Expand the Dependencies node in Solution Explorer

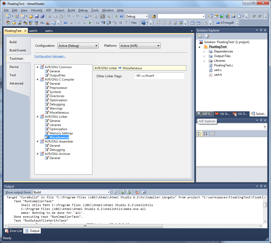(x=204, y=51)
